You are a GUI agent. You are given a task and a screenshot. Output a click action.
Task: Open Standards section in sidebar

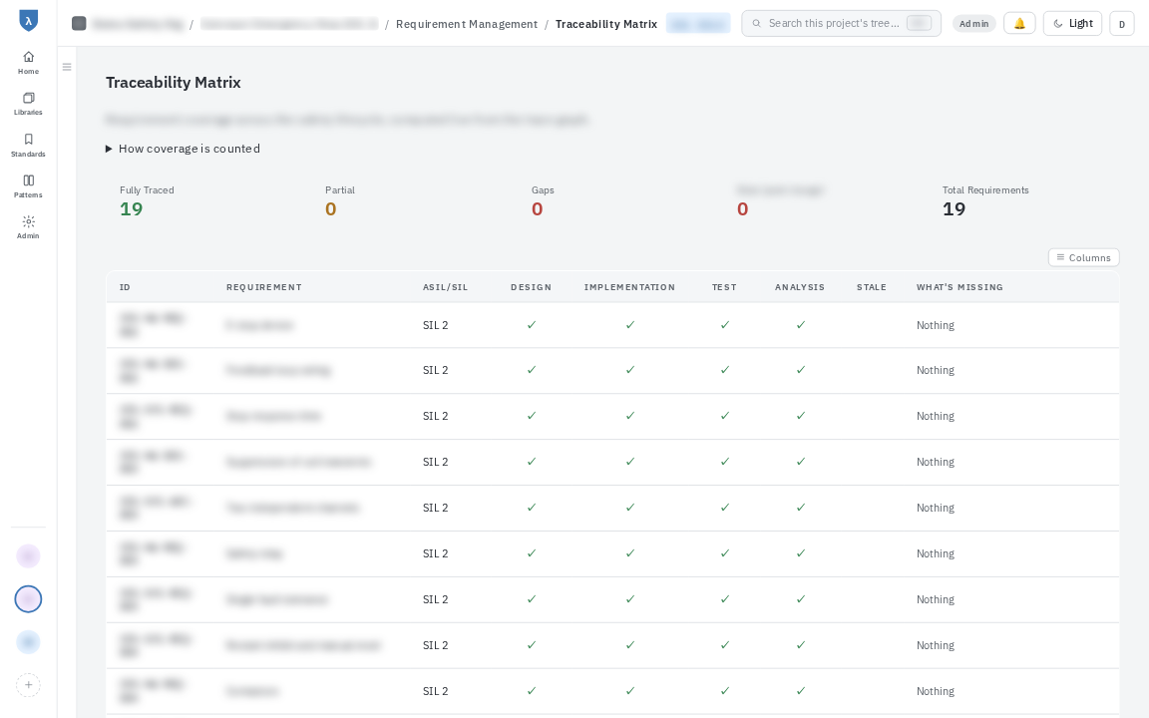click(28, 145)
